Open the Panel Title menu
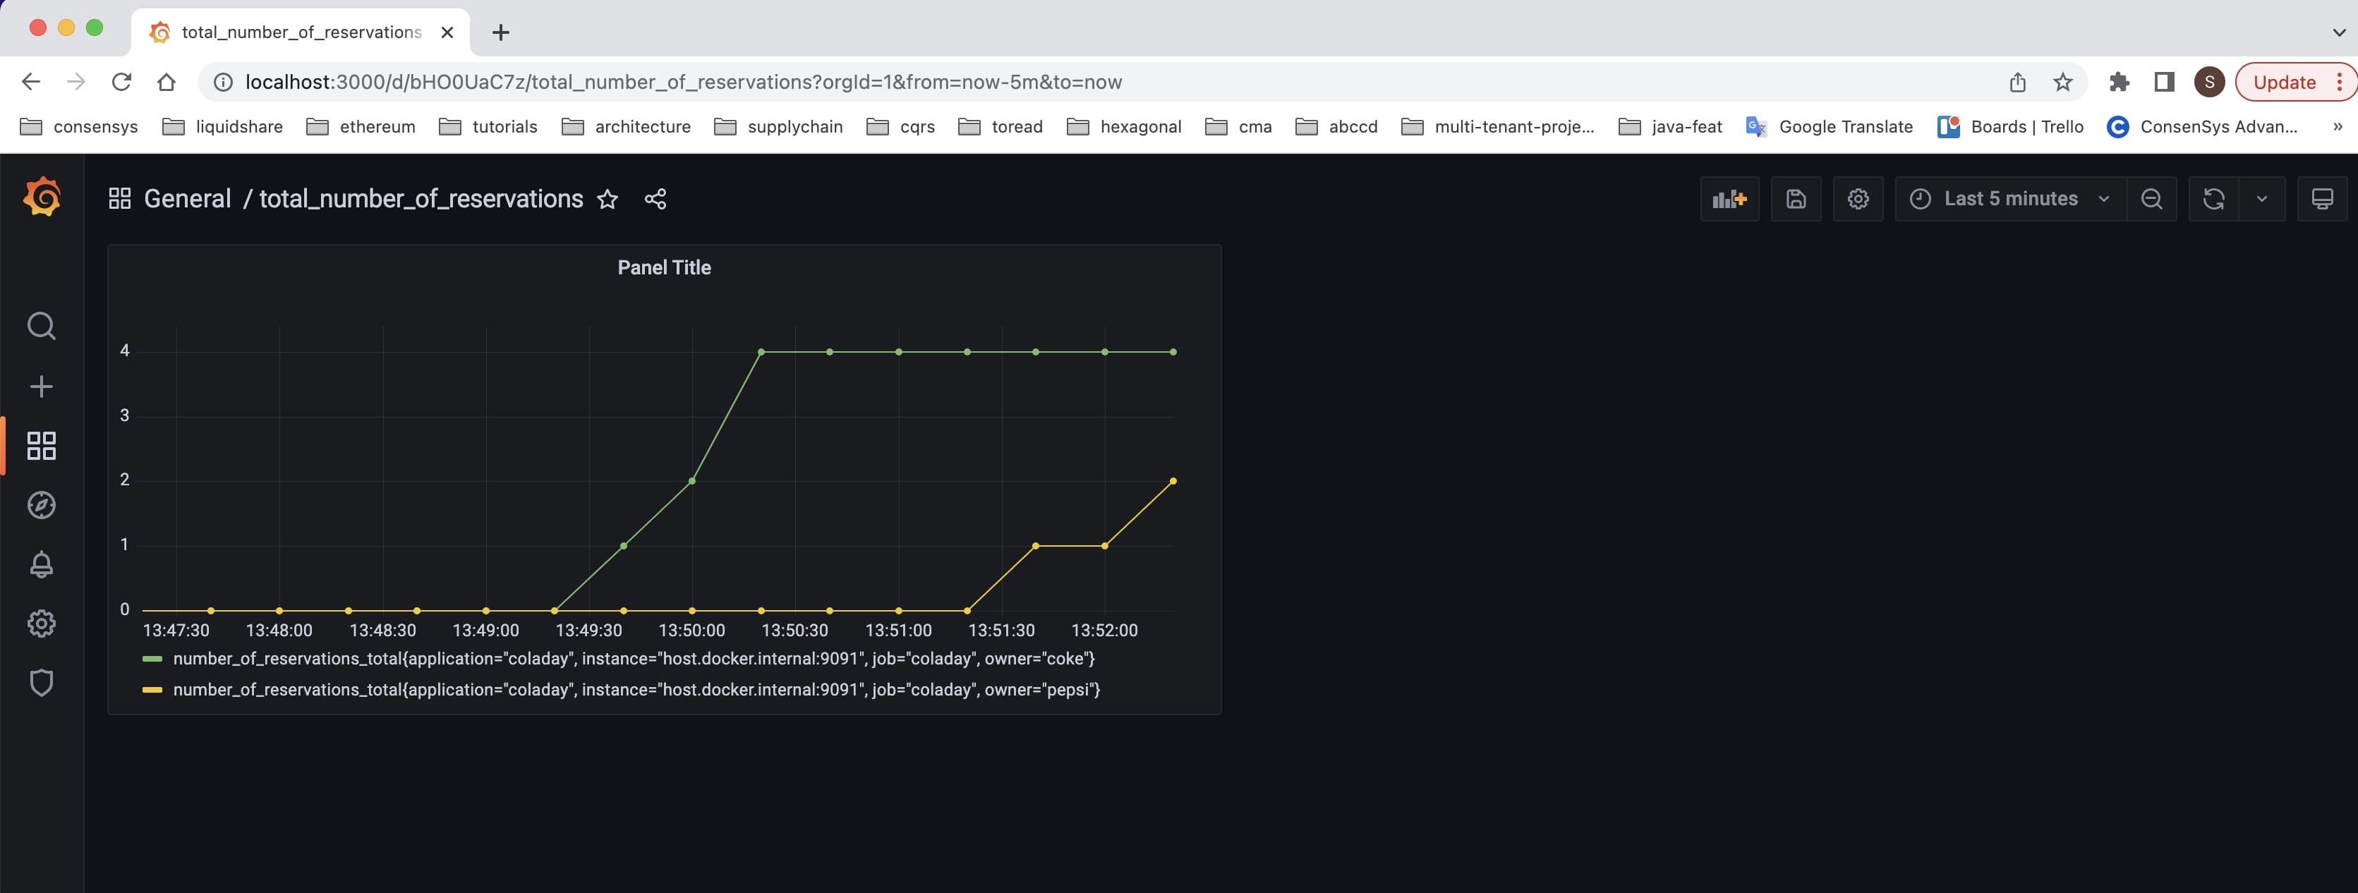Viewport: 2358px width, 893px height. point(664,268)
